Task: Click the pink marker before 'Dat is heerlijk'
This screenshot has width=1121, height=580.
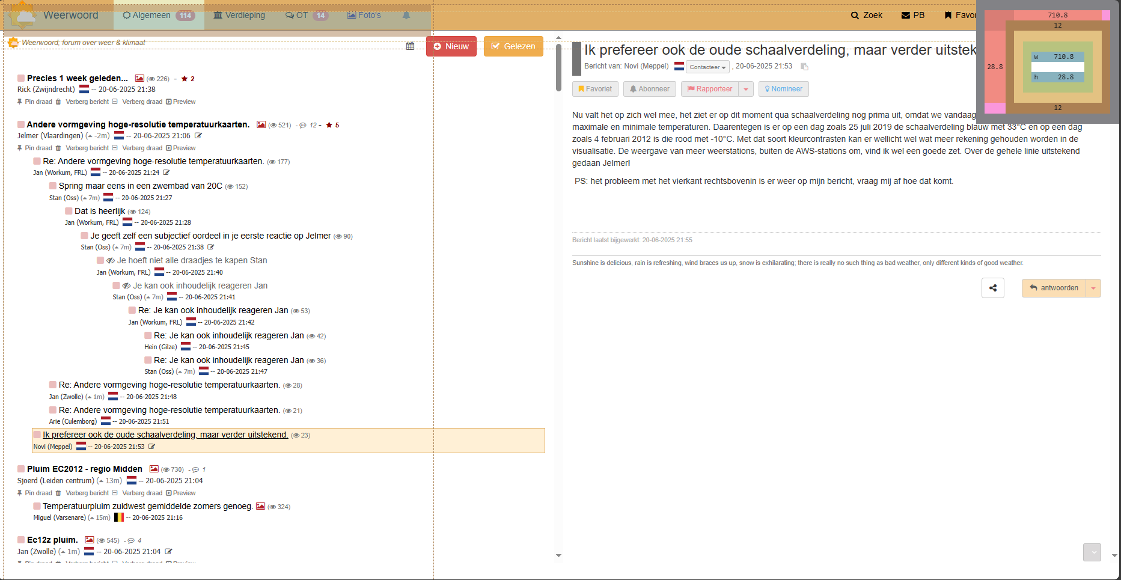Action: point(69,211)
